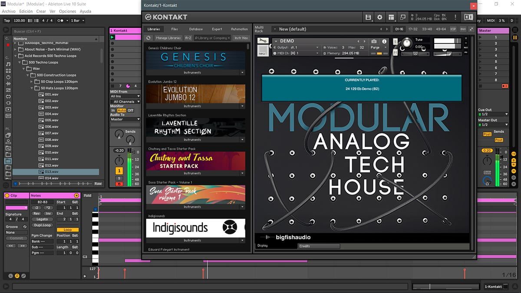Image resolution: width=521 pixels, height=293 pixels.
Task: Set Monitor to In on Kontakt track
Action: point(113,111)
